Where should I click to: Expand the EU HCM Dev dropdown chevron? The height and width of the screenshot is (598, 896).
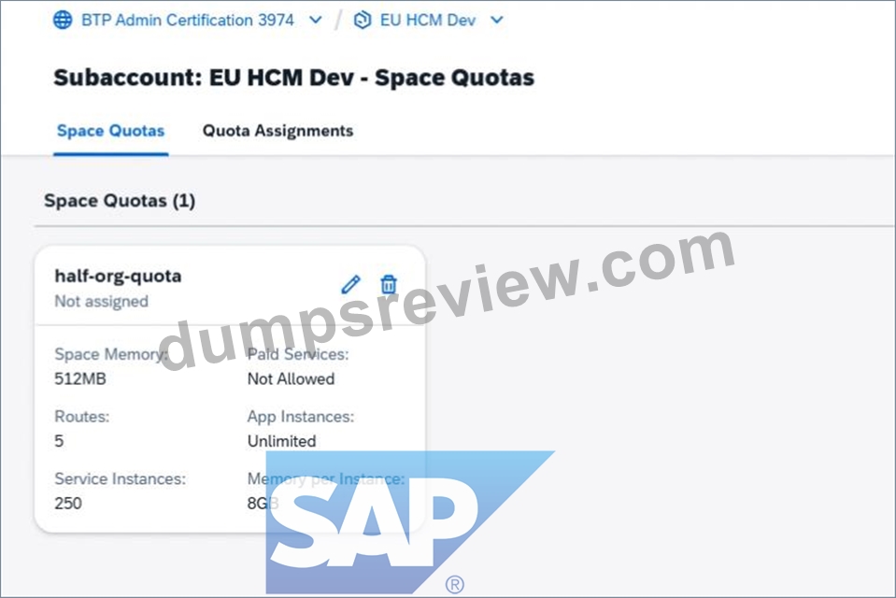point(497,20)
